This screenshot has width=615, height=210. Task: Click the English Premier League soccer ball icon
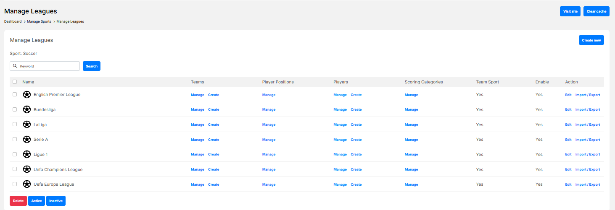pos(27,95)
